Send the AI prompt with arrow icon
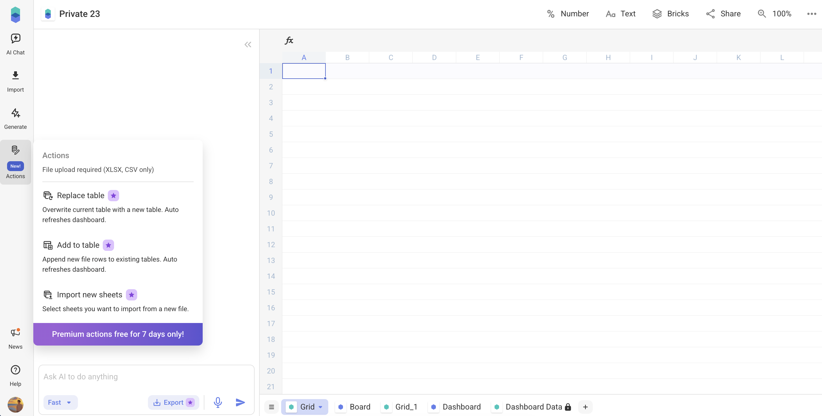This screenshot has height=416, width=822. point(240,402)
